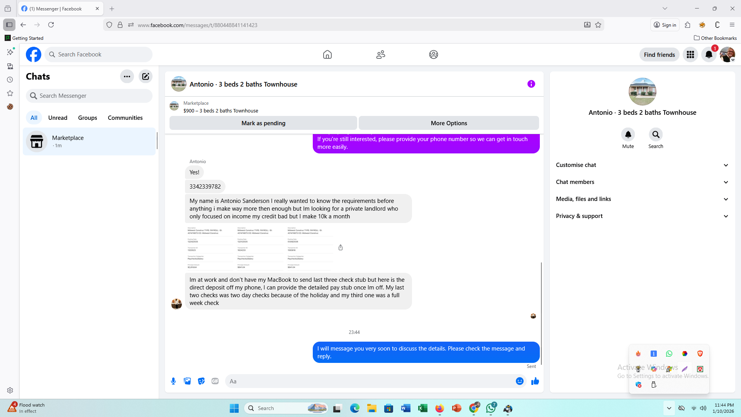Image resolution: width=741 pixels, height=417 pixels.
Task: Open Excel from taskbar
Action: (423, 408)
